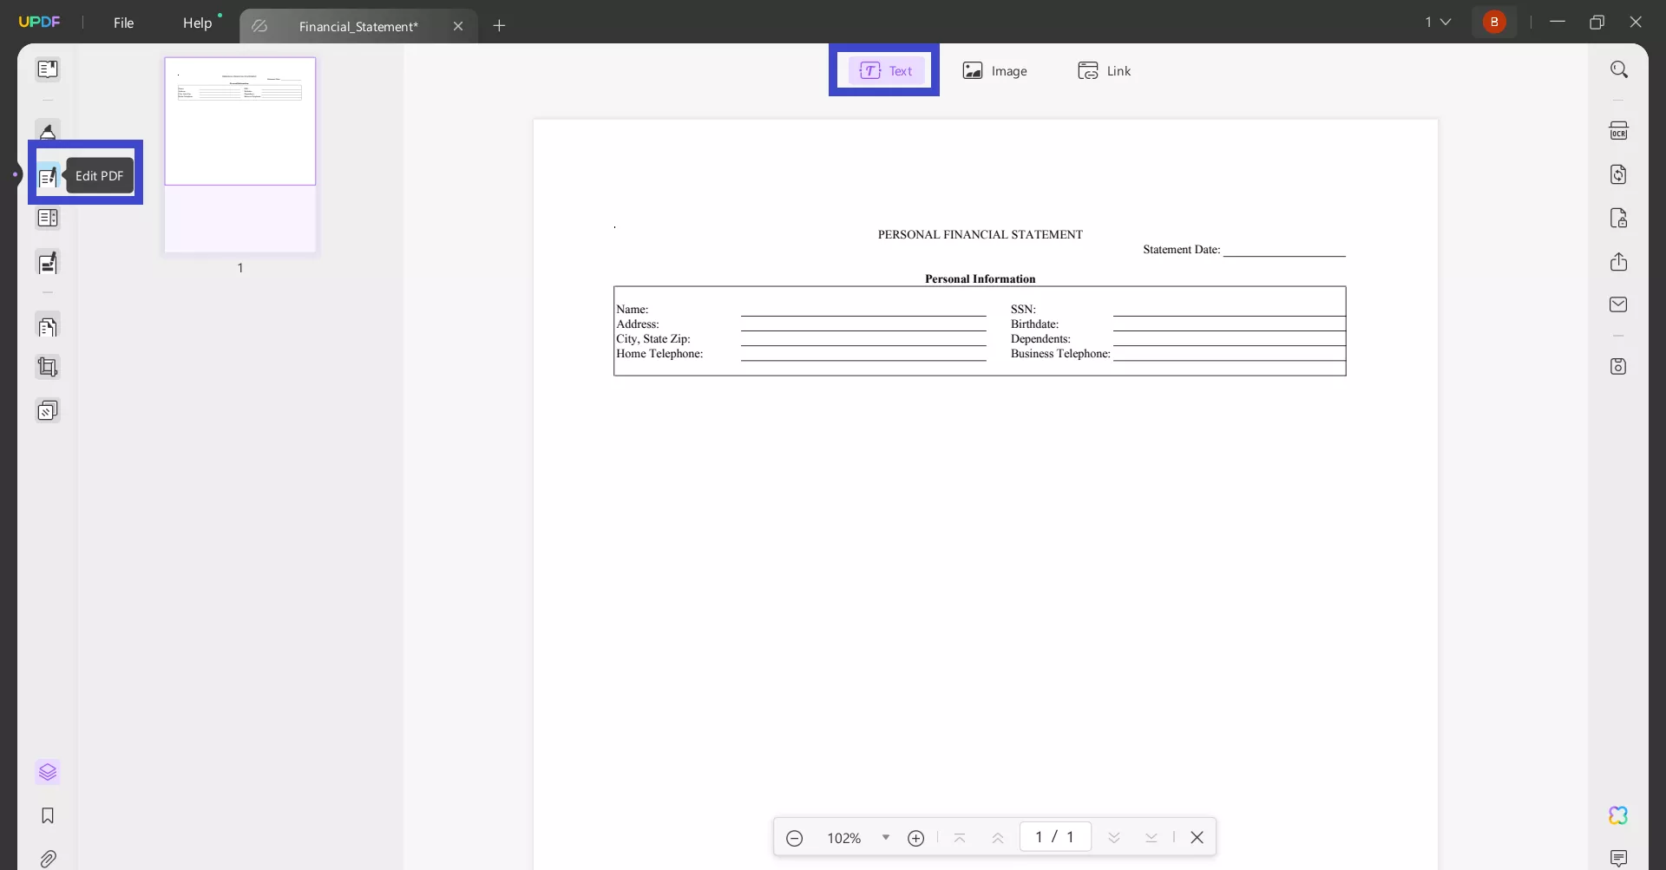The image size is (1666, 870).
Task: Open the Search panel
Action: (1620, 69)
